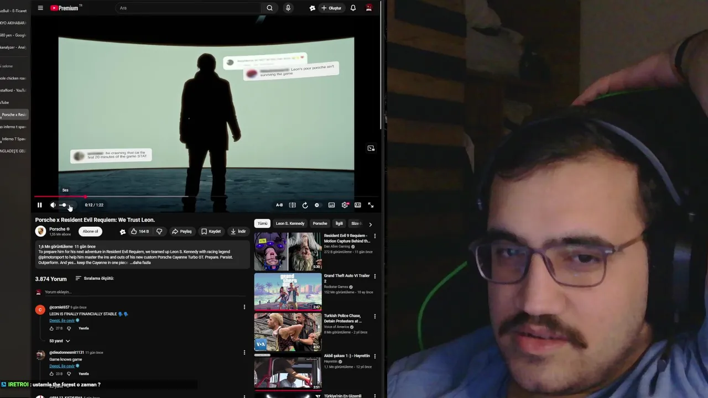Screen dimensions: 708x398
Task: Open options for Grand Theft Auto VI Trailer
Action: [374, 276]
